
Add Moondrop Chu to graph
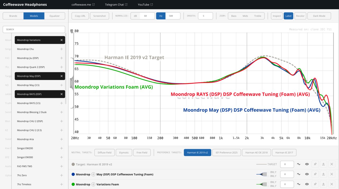point(61,49)
